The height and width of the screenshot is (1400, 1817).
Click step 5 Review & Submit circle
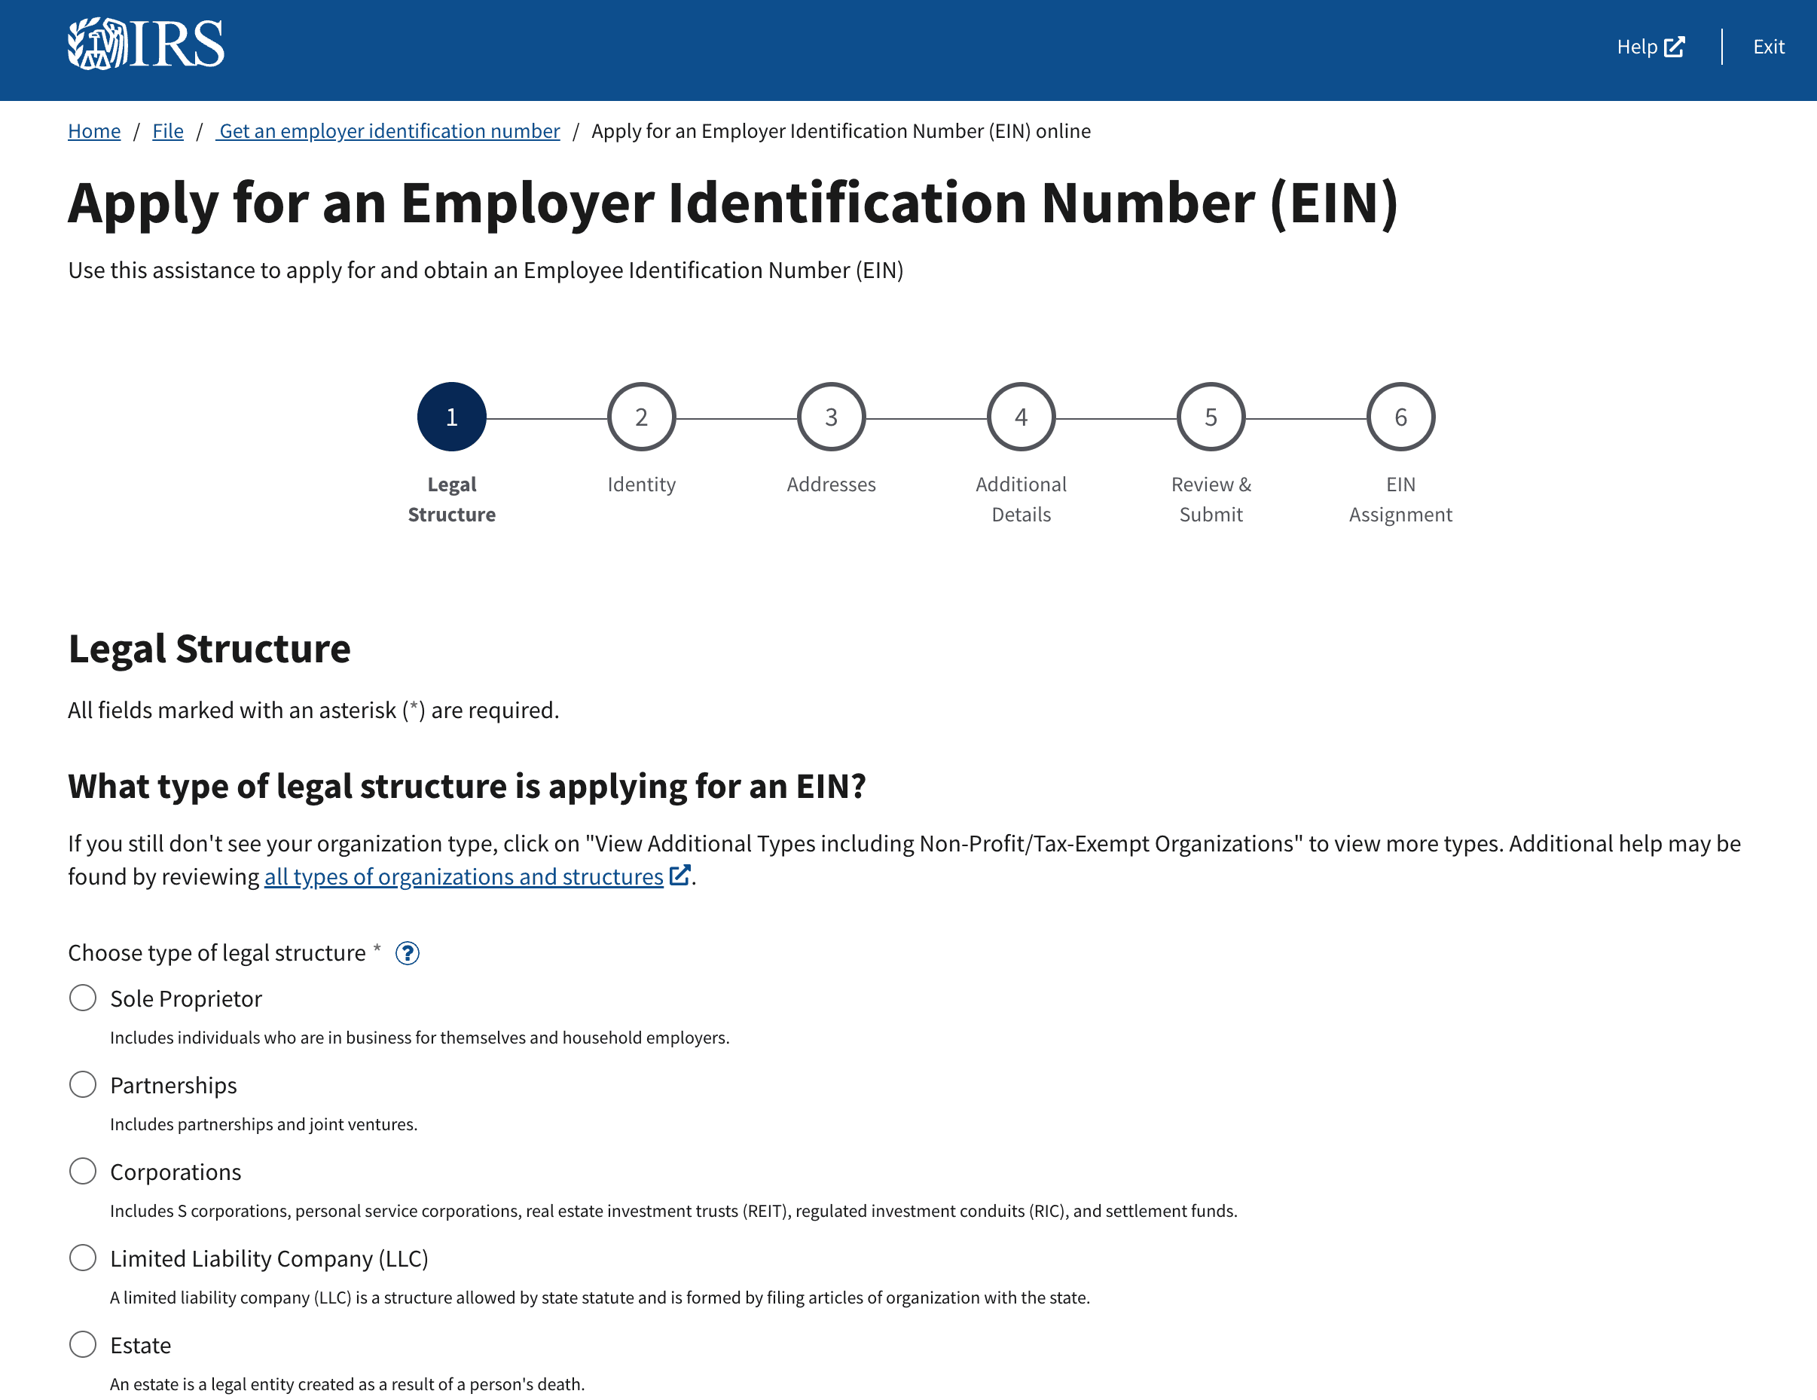(x=1211, y=417)
